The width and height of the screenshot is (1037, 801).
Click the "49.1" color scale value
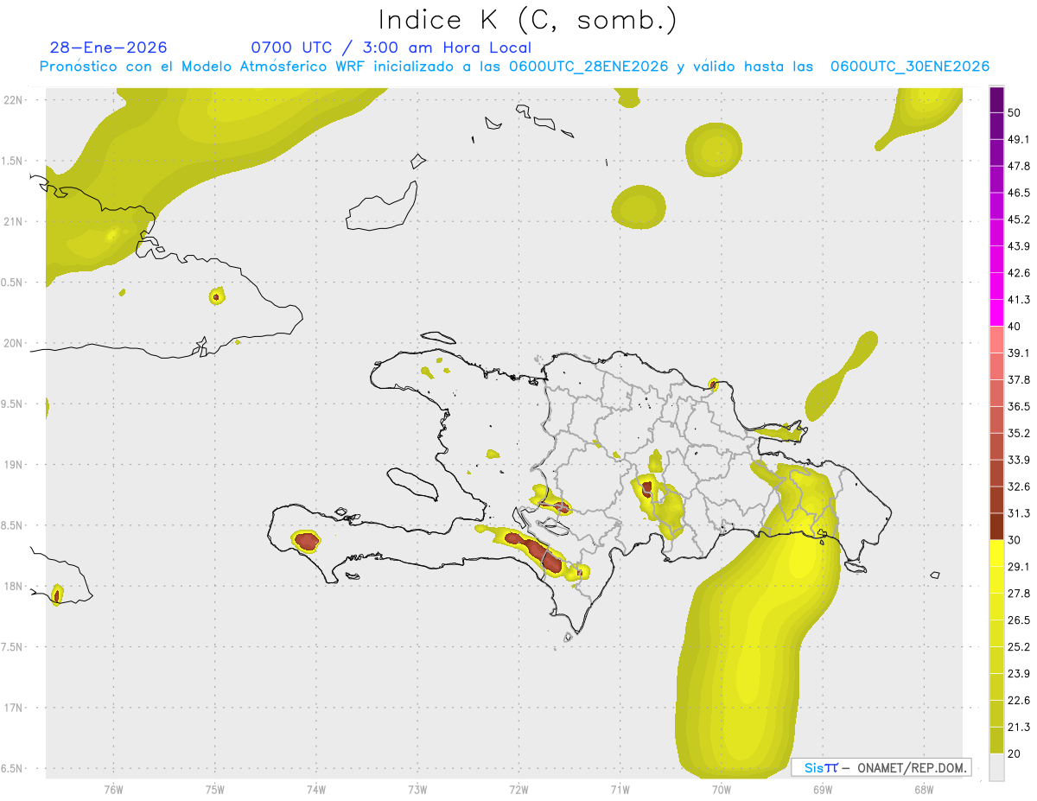coord(1019,139)
